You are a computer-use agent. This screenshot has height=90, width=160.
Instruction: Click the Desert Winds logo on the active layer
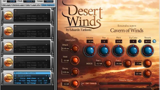click(8, 78)
